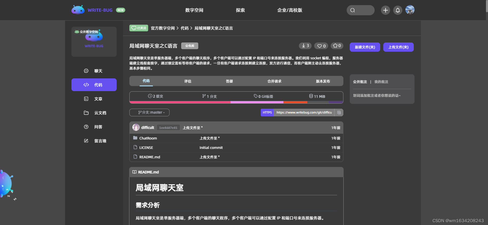Click the git clone URL field
The image size is (488, 225).
(304, 112)
